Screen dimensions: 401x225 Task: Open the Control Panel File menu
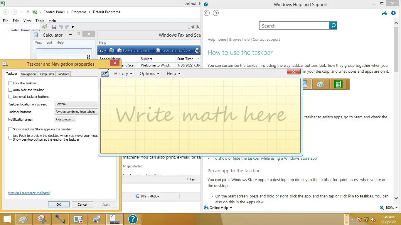click(6, 21)
